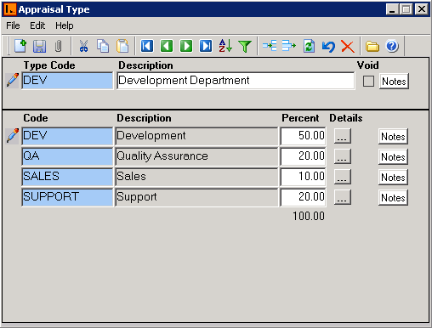Click the Support description cell
The height and width of the screenshot is (328, 432).
coord(196,197)
